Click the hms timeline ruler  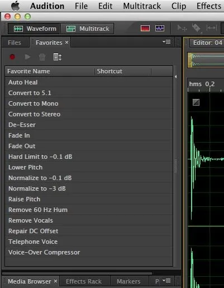tap(206, 85)
